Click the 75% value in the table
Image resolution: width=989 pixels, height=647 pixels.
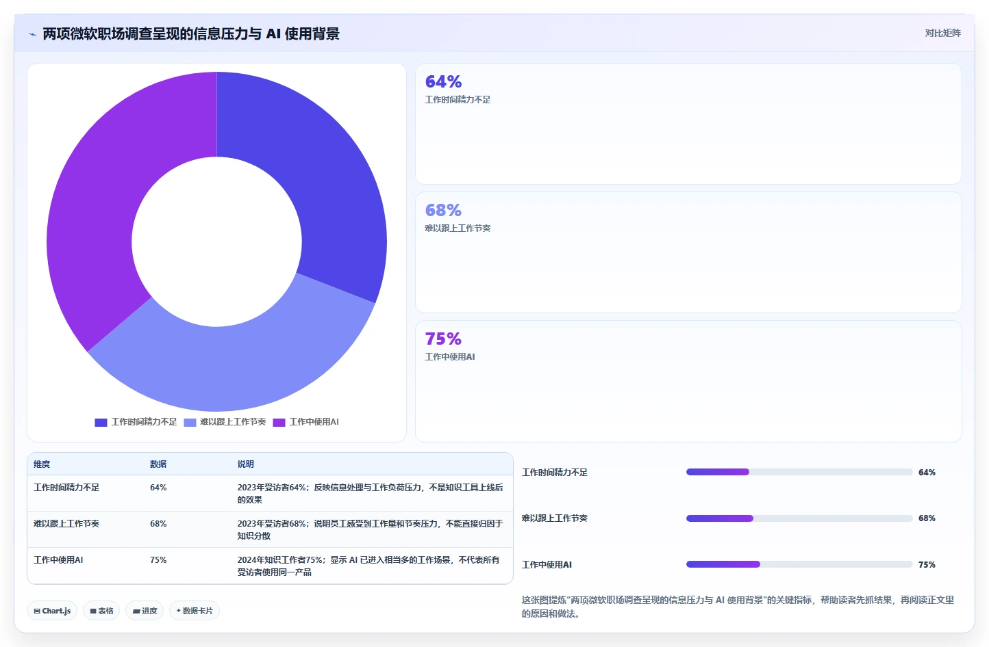click(x=158, y=560)
